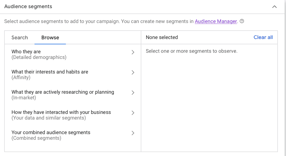Switch to the Search tab
Screen dimensions: 286x156
[20, 38]
